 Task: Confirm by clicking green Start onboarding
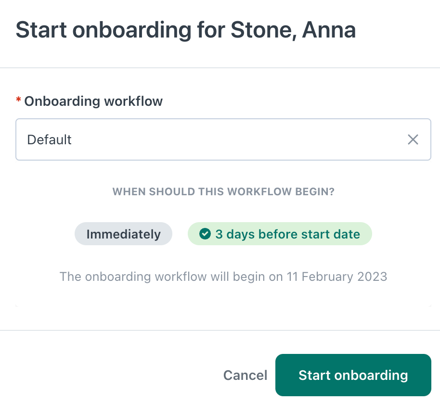[x=353, y=375]
